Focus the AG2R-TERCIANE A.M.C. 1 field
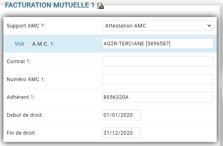This screenshot has width=223, height=146. [158, 44]
